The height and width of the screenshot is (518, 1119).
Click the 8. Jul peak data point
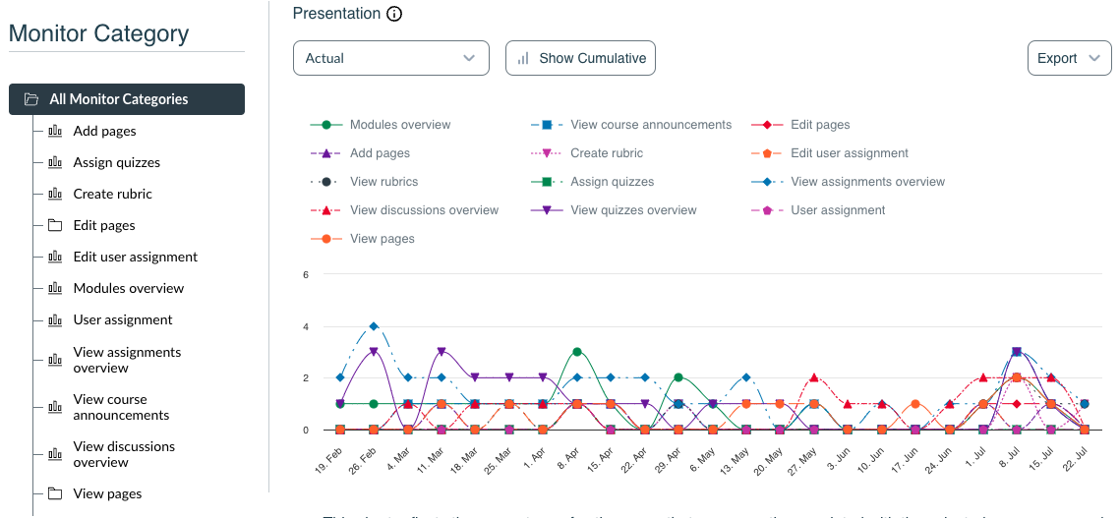(1017, 351)
